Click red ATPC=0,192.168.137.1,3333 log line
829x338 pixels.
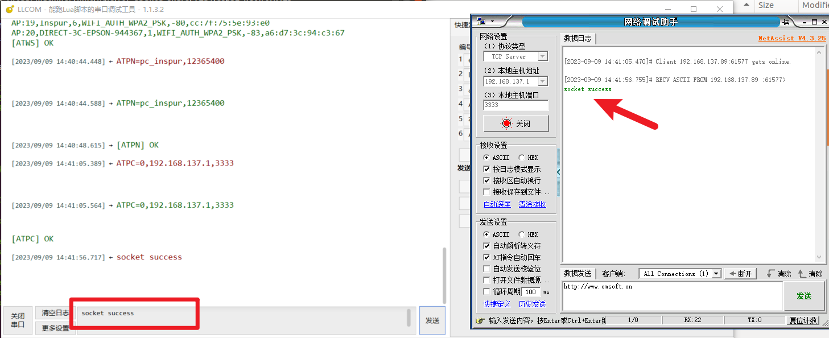175,163
